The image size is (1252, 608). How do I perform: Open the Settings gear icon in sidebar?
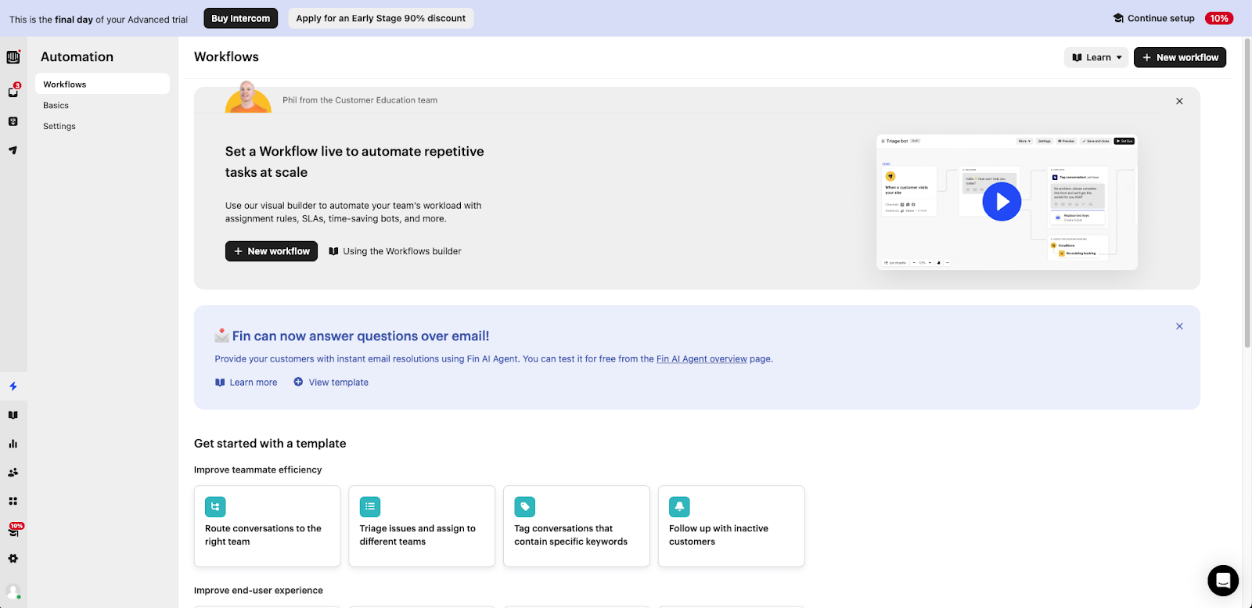point(13,559)
